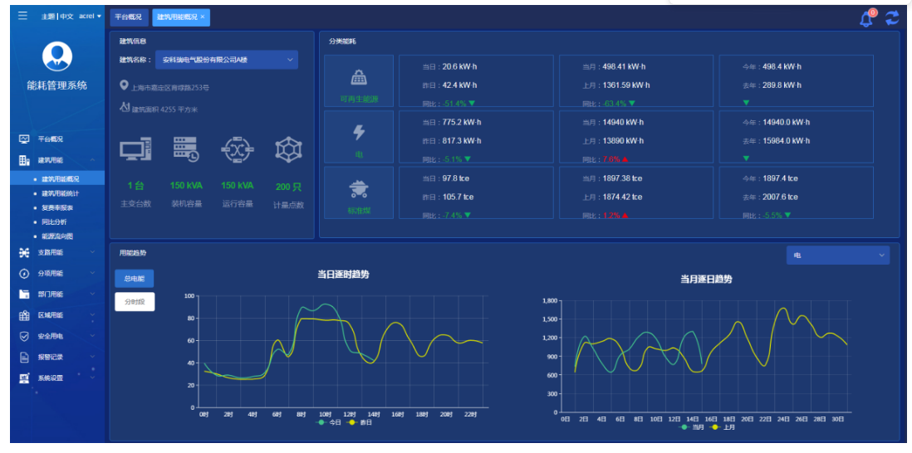Screen dimensions: 912x453
Task: Open the notification bell icon
Action: point(866,18)
